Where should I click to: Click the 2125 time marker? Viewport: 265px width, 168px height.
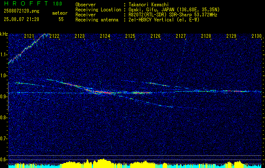point(130,36)
